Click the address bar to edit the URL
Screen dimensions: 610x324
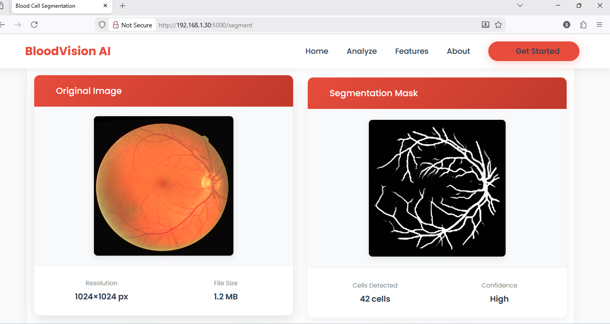point(274,25)
